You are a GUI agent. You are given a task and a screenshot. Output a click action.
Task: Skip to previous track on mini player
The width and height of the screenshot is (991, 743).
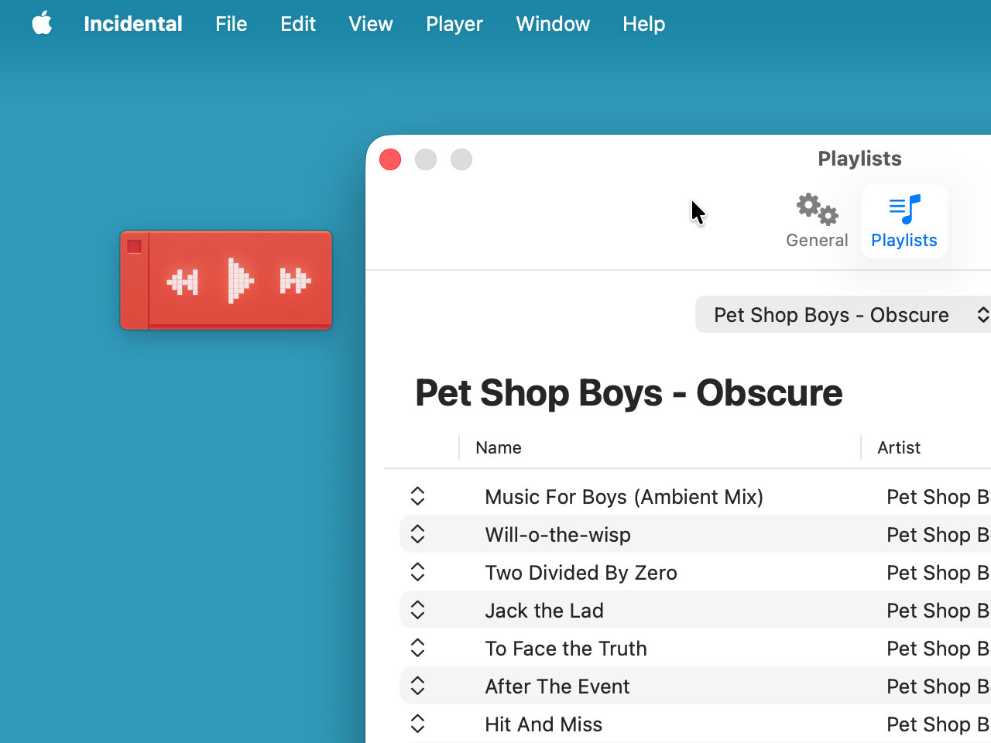click(x=183, y=282)
